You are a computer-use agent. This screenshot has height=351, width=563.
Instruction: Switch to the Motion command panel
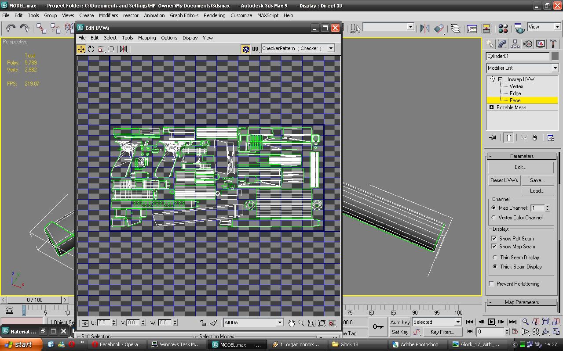(528, 44)
